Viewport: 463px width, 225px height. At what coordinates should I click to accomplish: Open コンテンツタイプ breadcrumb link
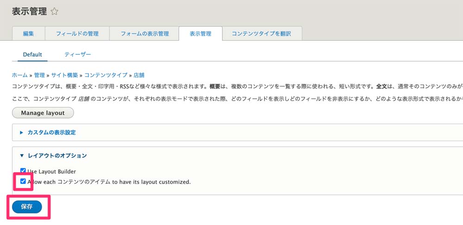click(106, 75)
